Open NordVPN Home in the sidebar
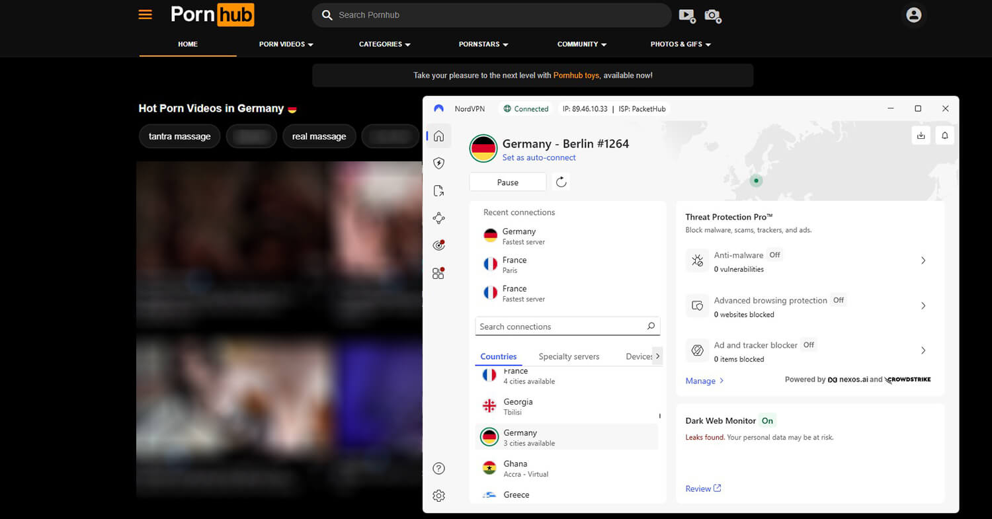Image resolution: width=992 pixels, height=519 pixels. pyautogui.click(x=438, y=136)
